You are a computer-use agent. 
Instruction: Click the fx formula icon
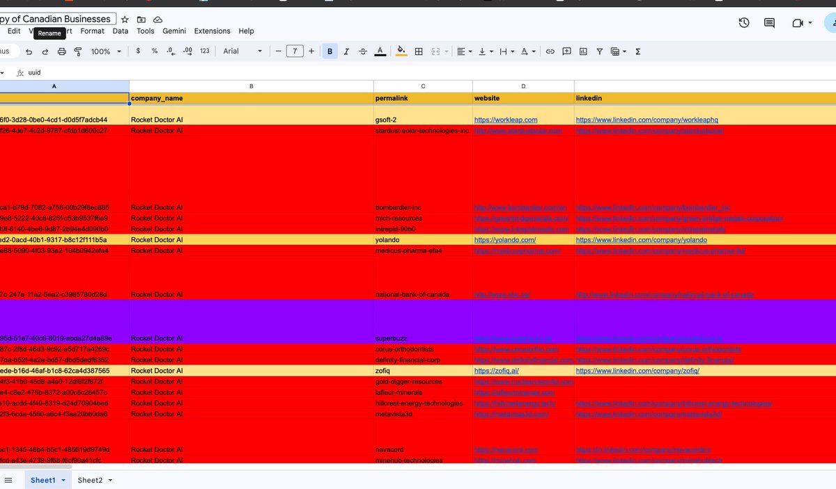click(20, 72)
